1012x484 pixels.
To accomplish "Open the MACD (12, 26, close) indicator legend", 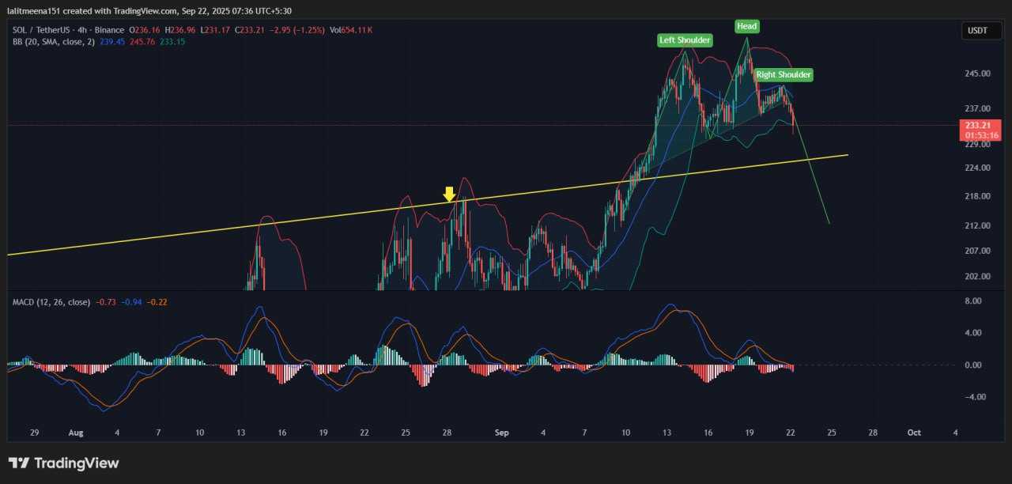I will coord(50,302).
